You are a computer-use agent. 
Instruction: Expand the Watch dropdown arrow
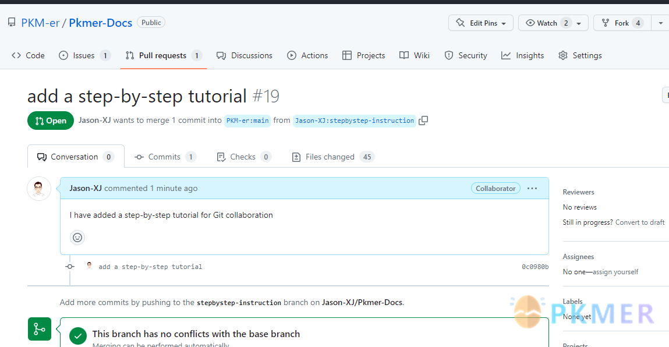click(579, 23)
